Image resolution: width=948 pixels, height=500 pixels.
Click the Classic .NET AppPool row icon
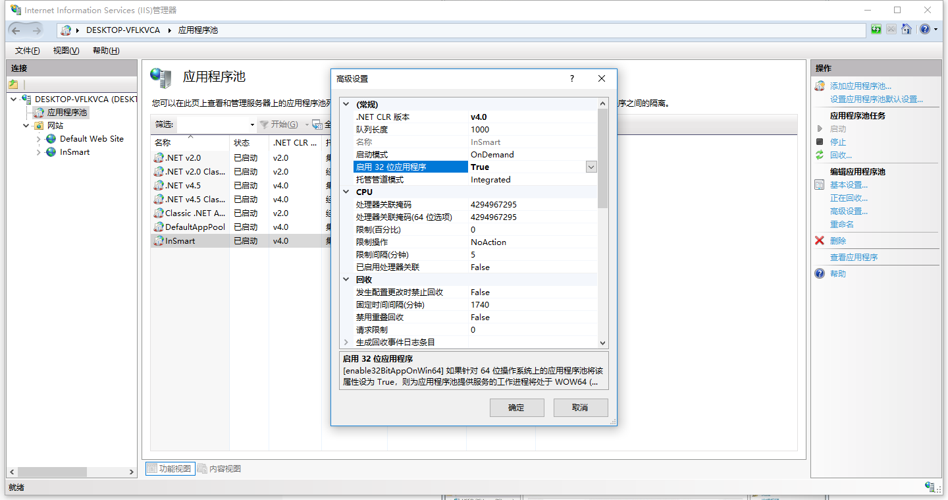coord(159,213)
